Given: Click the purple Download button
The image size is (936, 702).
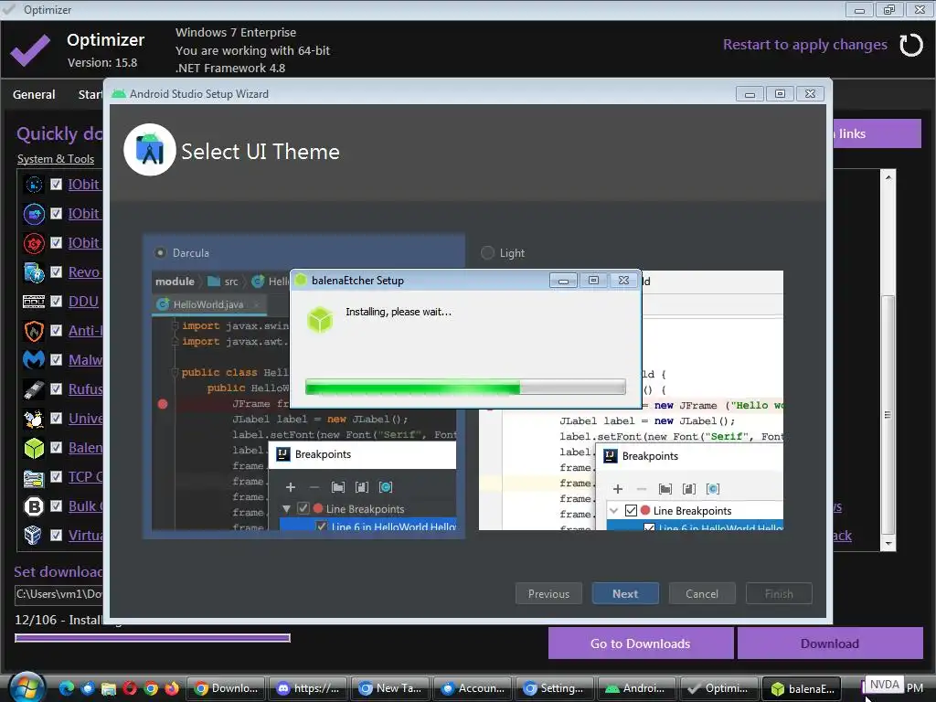Looking at the screenshot, I should (x=830, y=643).
